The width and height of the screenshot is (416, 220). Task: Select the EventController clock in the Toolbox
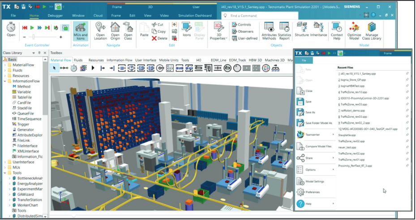73,68
